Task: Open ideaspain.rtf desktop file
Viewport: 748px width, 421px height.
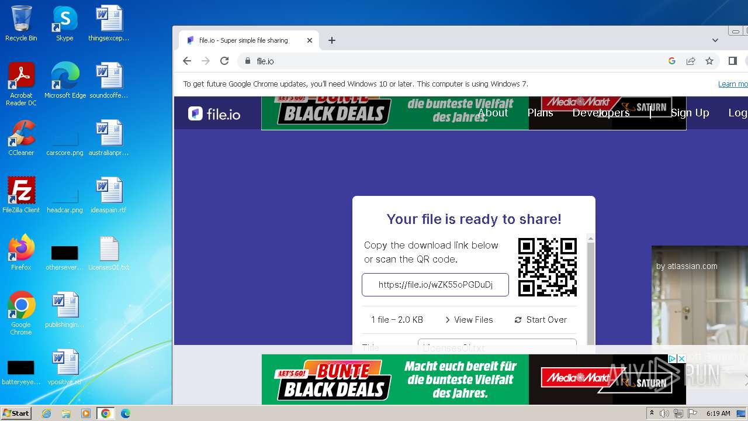Action: click(x=109, y=195)
